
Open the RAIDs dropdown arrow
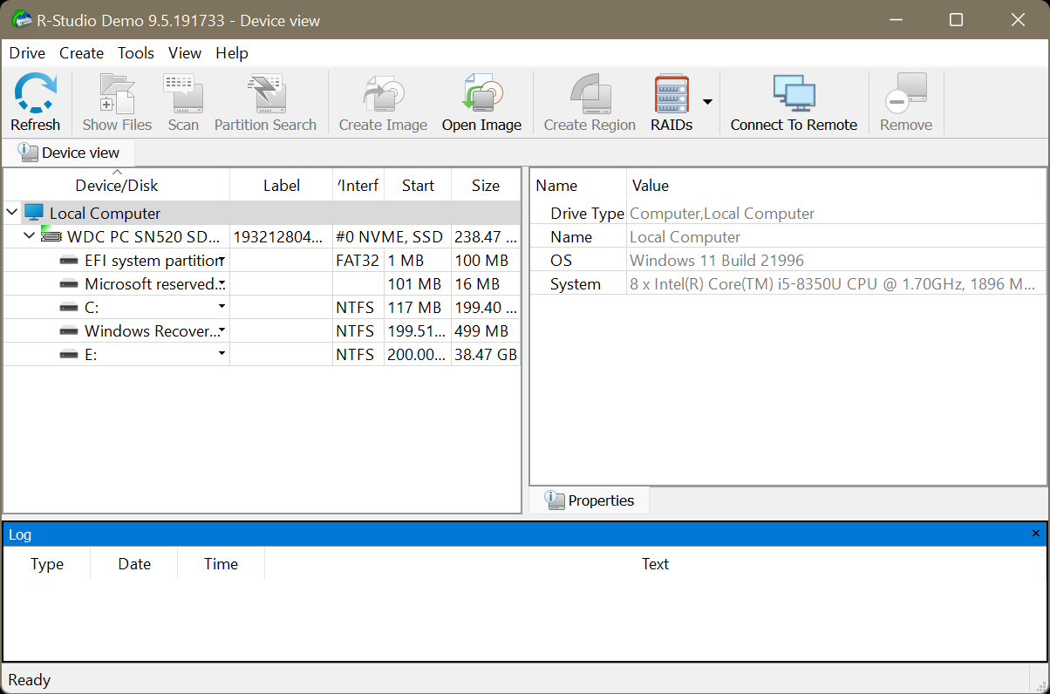coord(707,102)
